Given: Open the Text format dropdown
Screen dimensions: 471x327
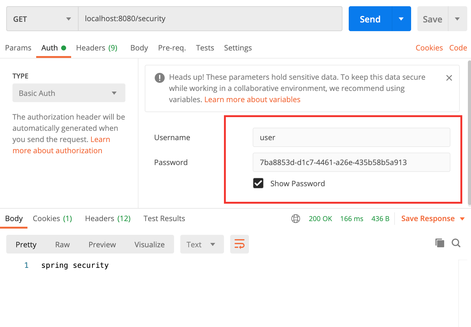Looking at the screenshot, I should point(202,244).
